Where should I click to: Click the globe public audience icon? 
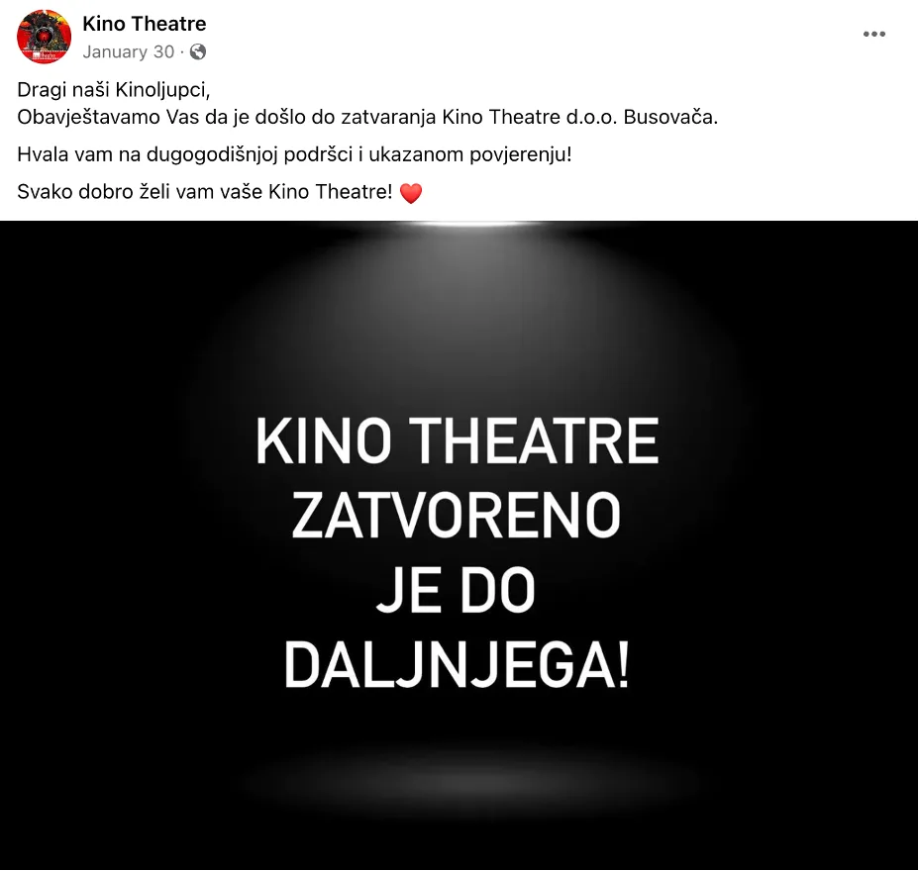(x=198, y=52)
